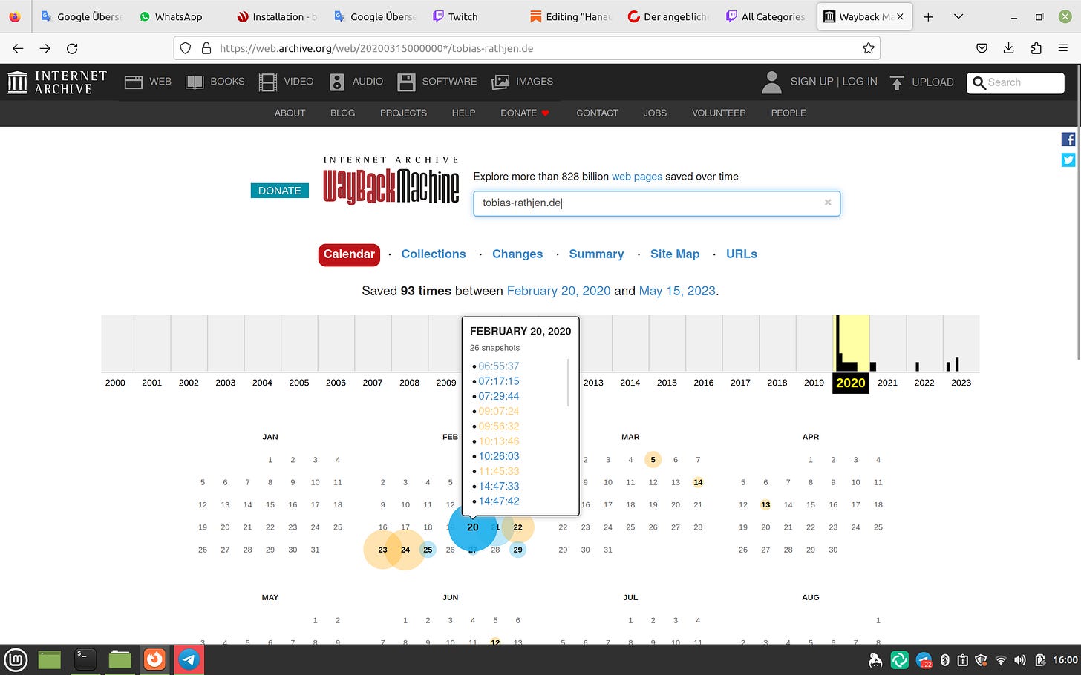Viewport: 1081px width, 675px height.
Task: Open the AUDIO section in Archive navbar
Action: click(x=356, y=82)
